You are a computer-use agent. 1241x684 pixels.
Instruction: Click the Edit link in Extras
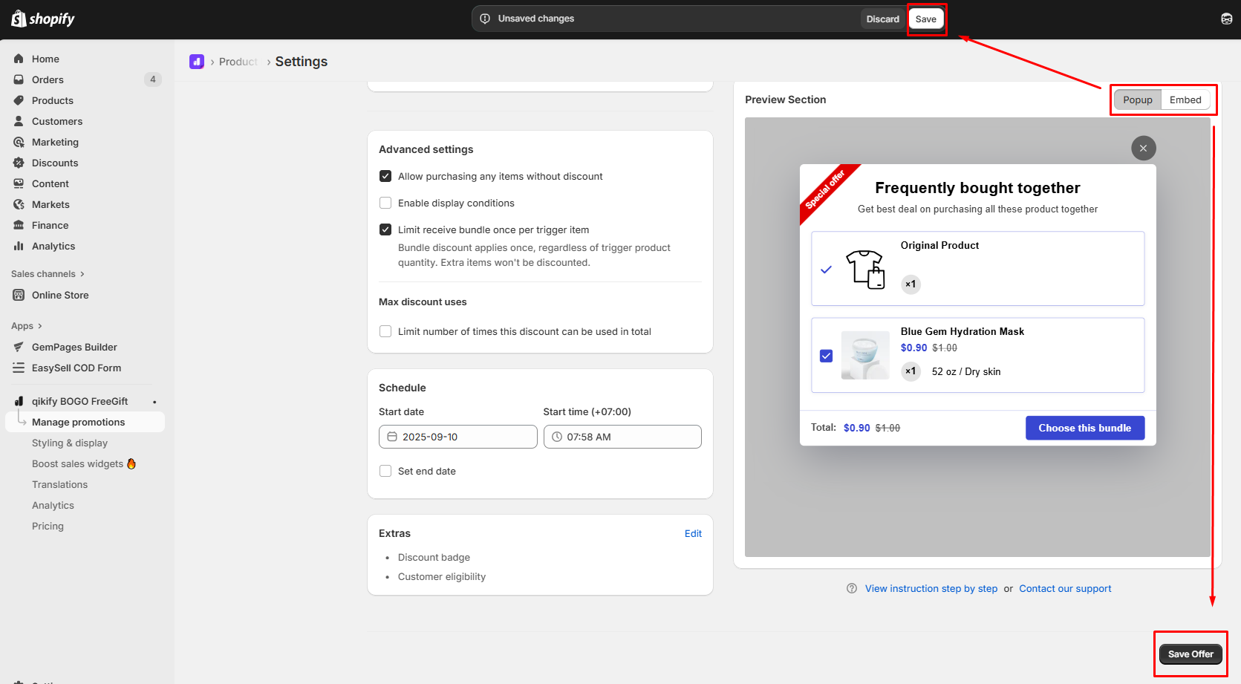point(692,533)
